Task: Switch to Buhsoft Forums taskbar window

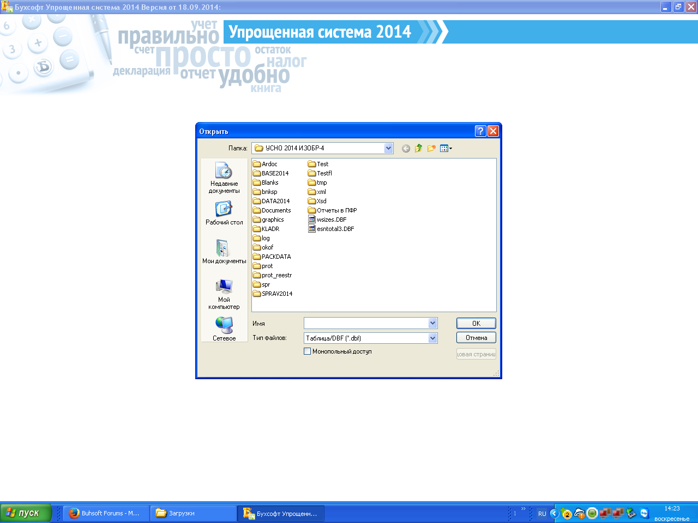Action: click(106, 513)
